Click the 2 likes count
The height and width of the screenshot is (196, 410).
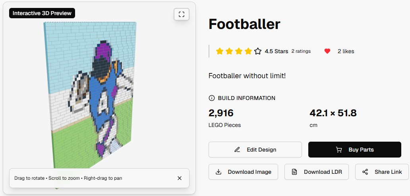point(346,51)
